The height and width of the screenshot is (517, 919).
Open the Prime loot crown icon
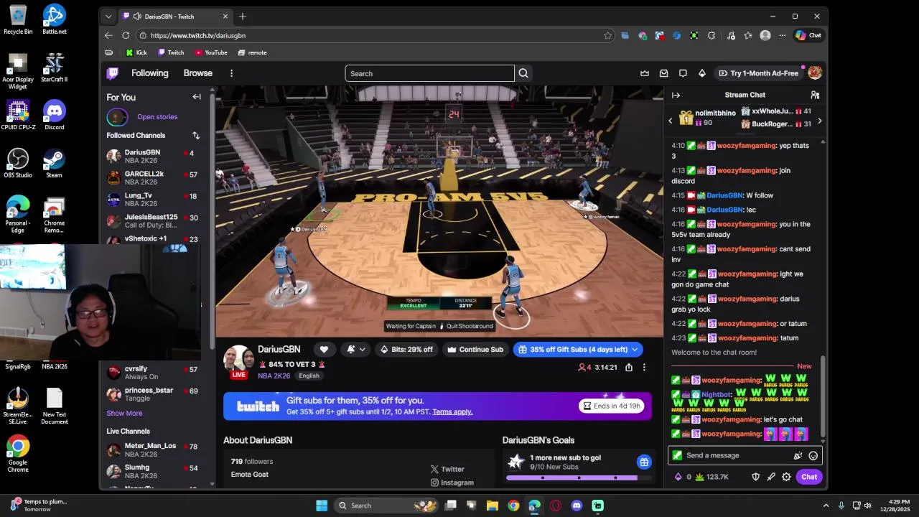click(645, 73)
